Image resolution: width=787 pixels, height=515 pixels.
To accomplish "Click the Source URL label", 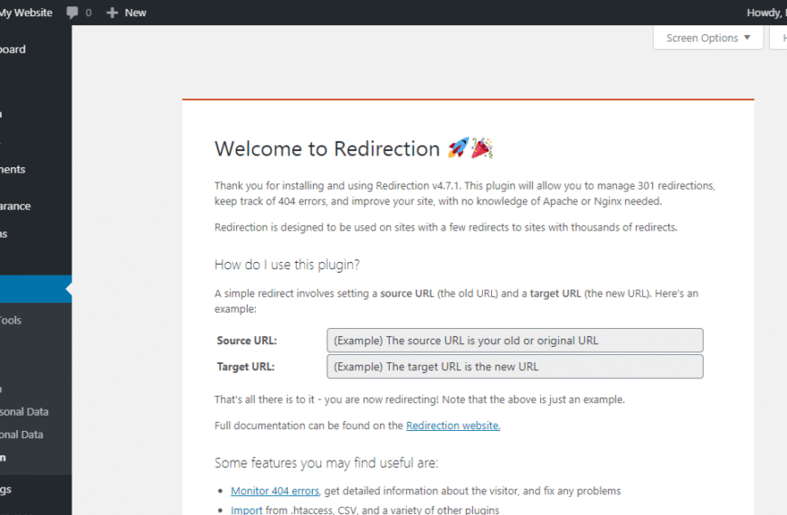I will tap(246, 341).
